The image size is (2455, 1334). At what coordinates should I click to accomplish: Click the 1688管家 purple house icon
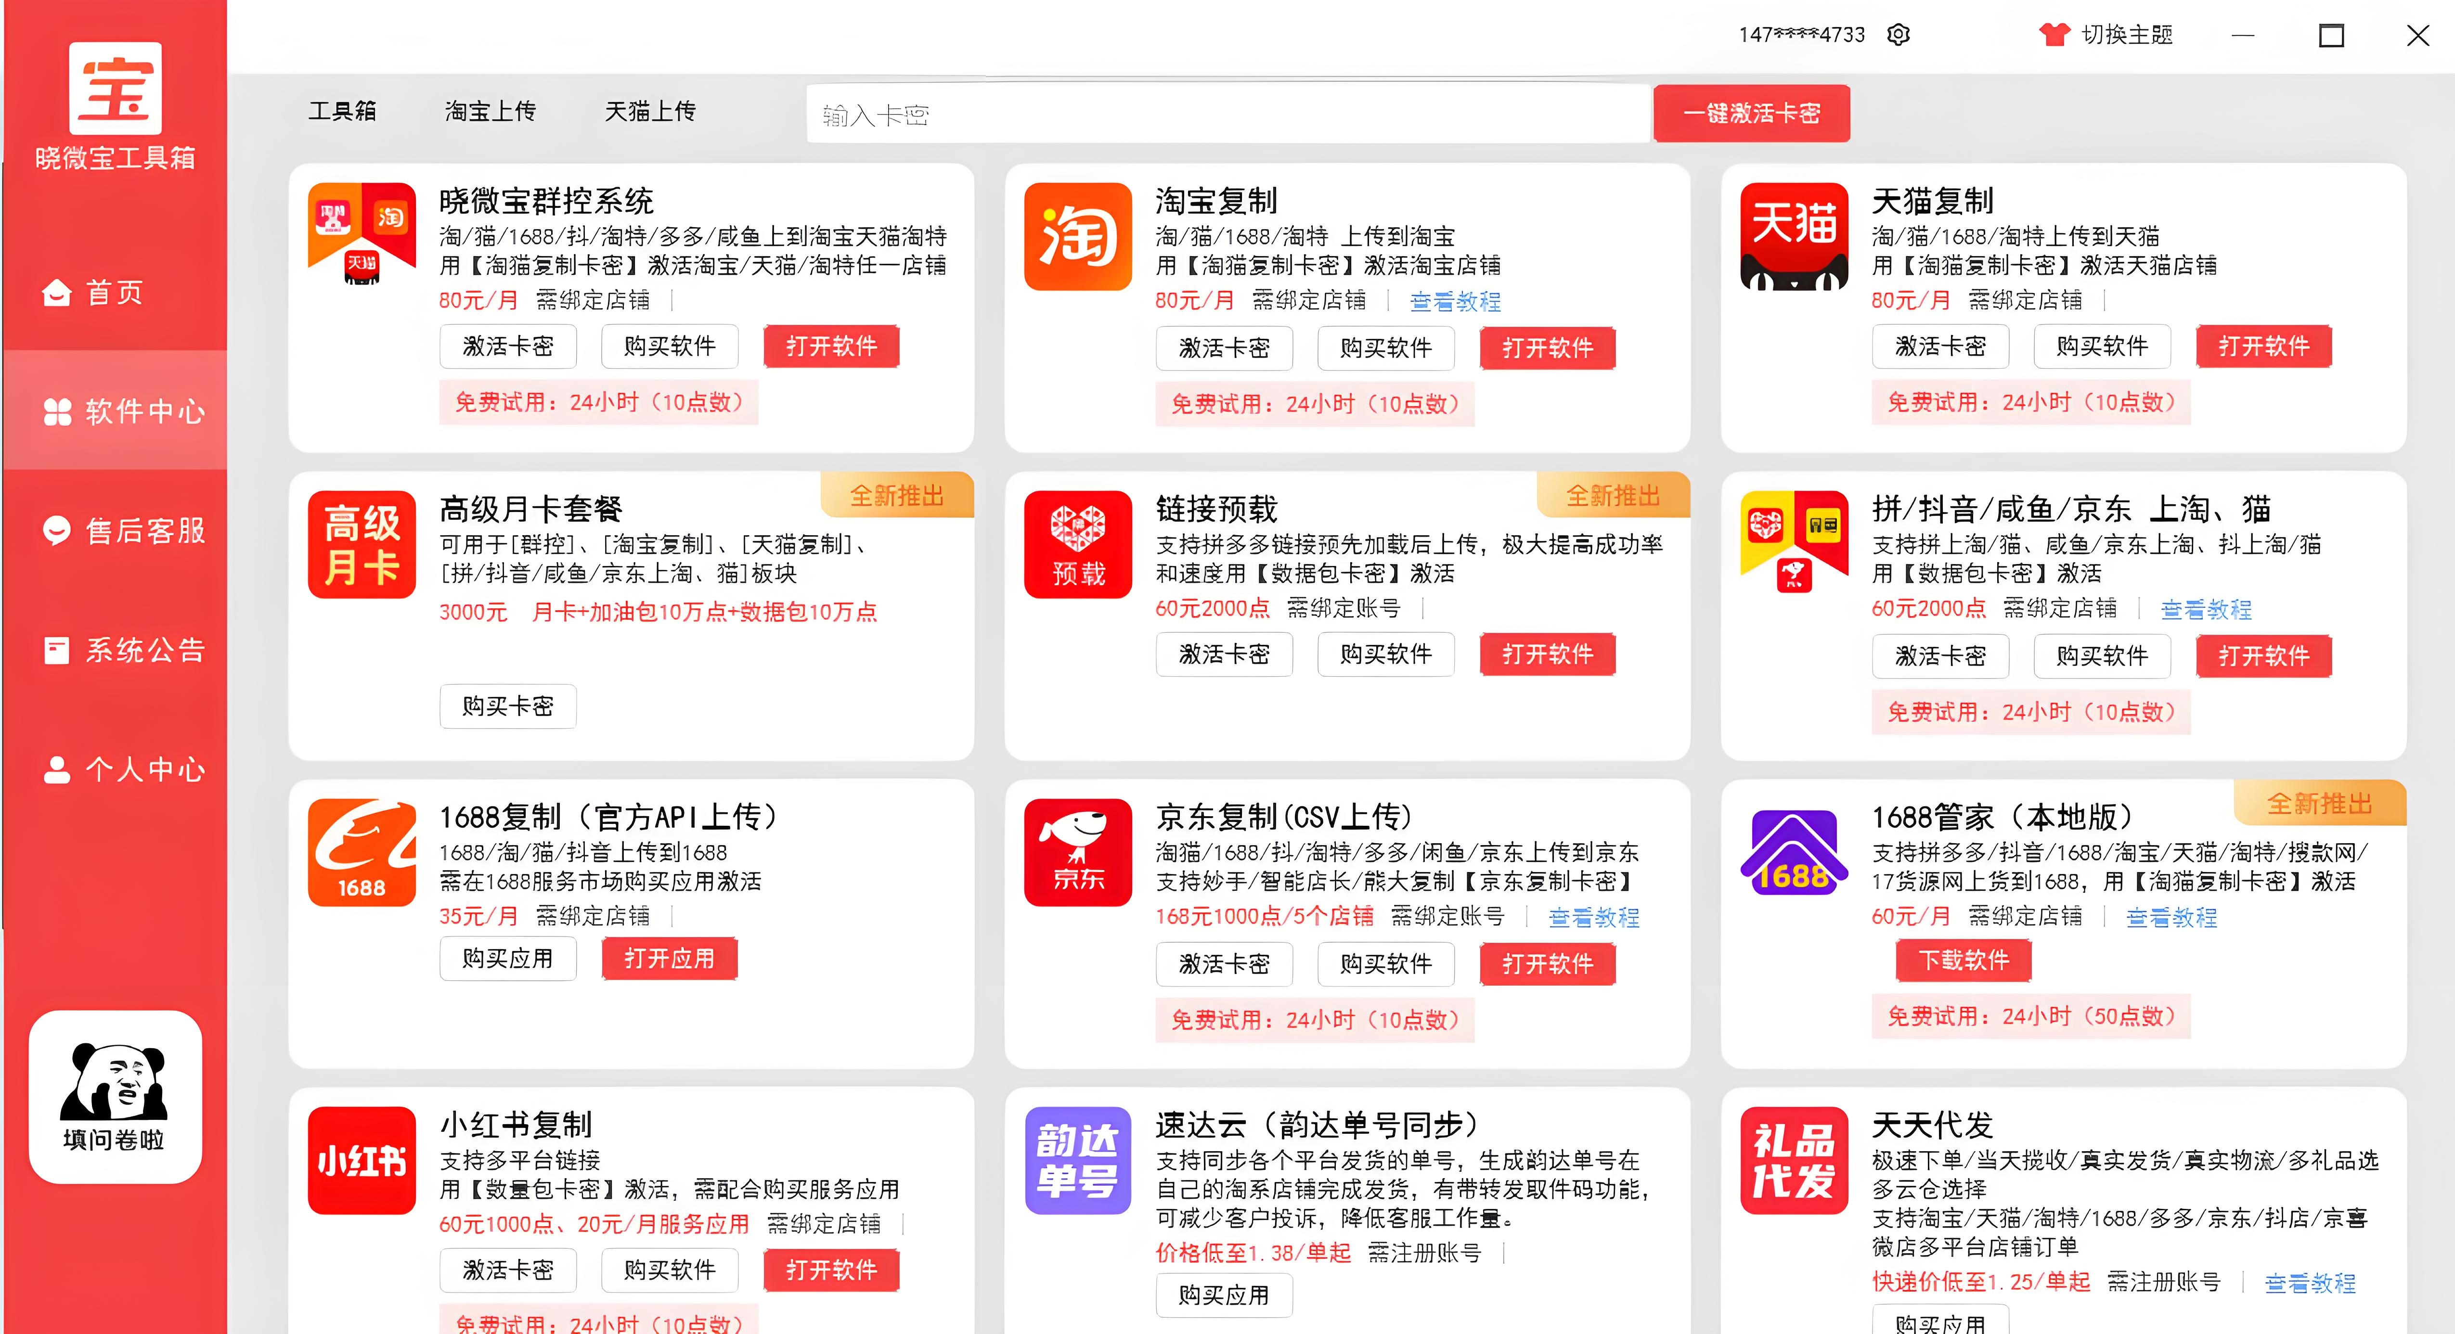pyautogui.click(x=1794, y=852)
